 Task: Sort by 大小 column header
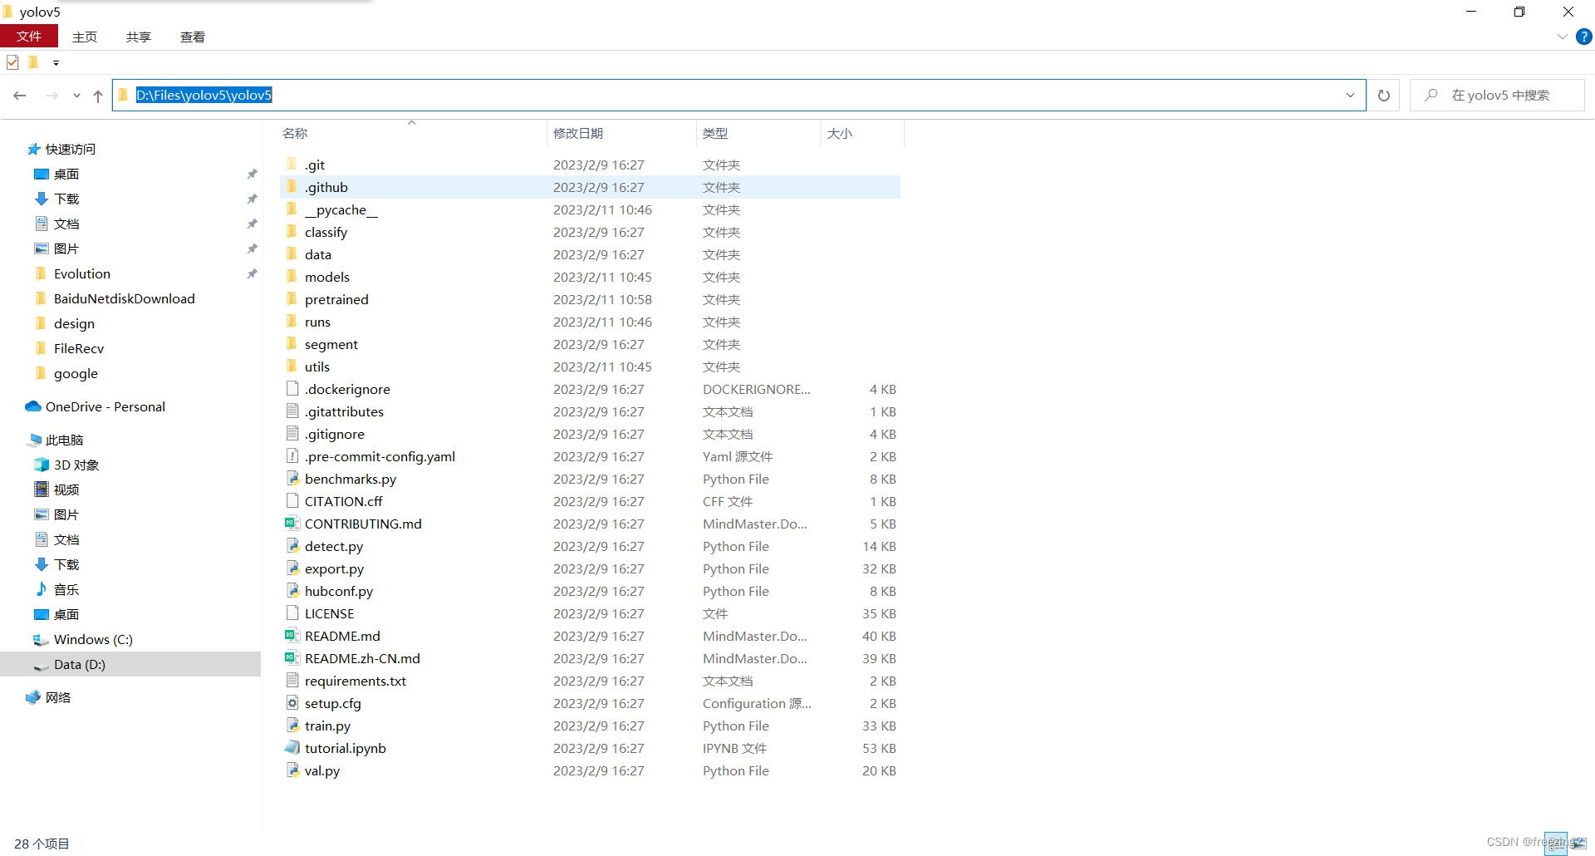point(840,133)
